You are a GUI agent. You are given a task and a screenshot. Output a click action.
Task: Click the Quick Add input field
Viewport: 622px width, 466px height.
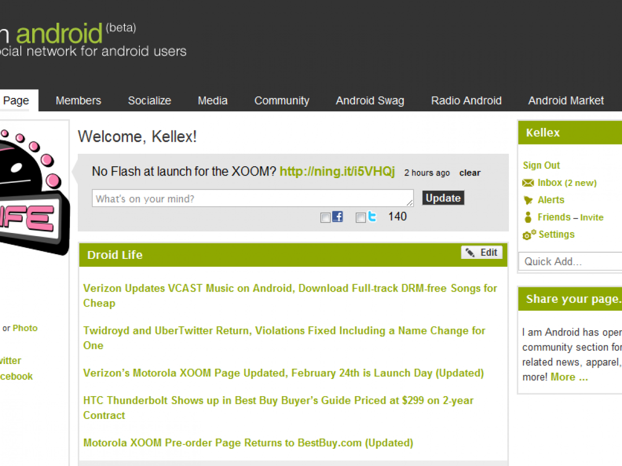(x=570, y=261)
